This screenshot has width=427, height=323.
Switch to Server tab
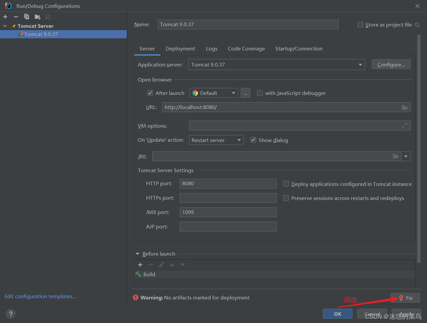pyautogui.click(x=147, y=49)
